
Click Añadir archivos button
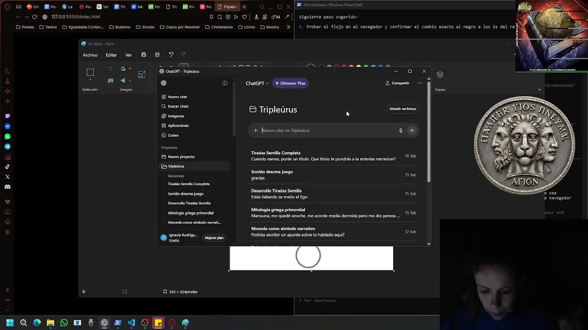coord(403,109)
